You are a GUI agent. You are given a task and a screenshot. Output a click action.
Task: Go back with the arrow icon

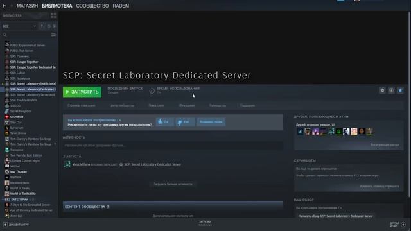[x=4, y=6]
